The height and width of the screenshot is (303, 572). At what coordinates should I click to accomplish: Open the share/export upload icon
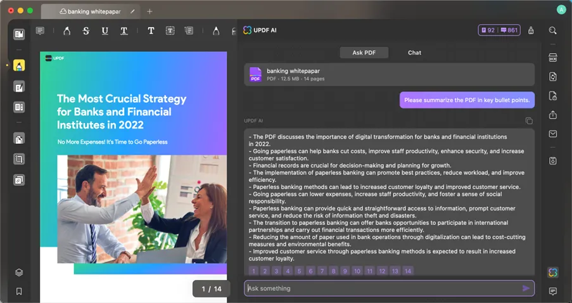click(553, 115)
